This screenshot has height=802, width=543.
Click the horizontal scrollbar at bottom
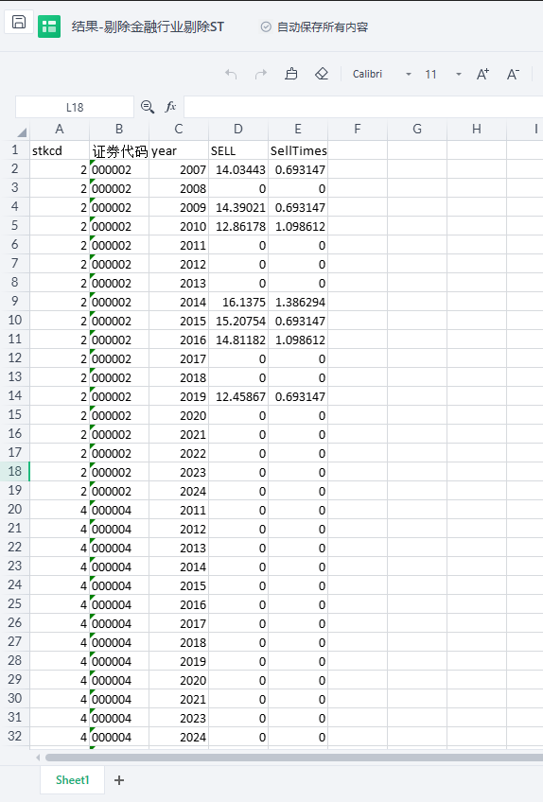tap(294, 757)
